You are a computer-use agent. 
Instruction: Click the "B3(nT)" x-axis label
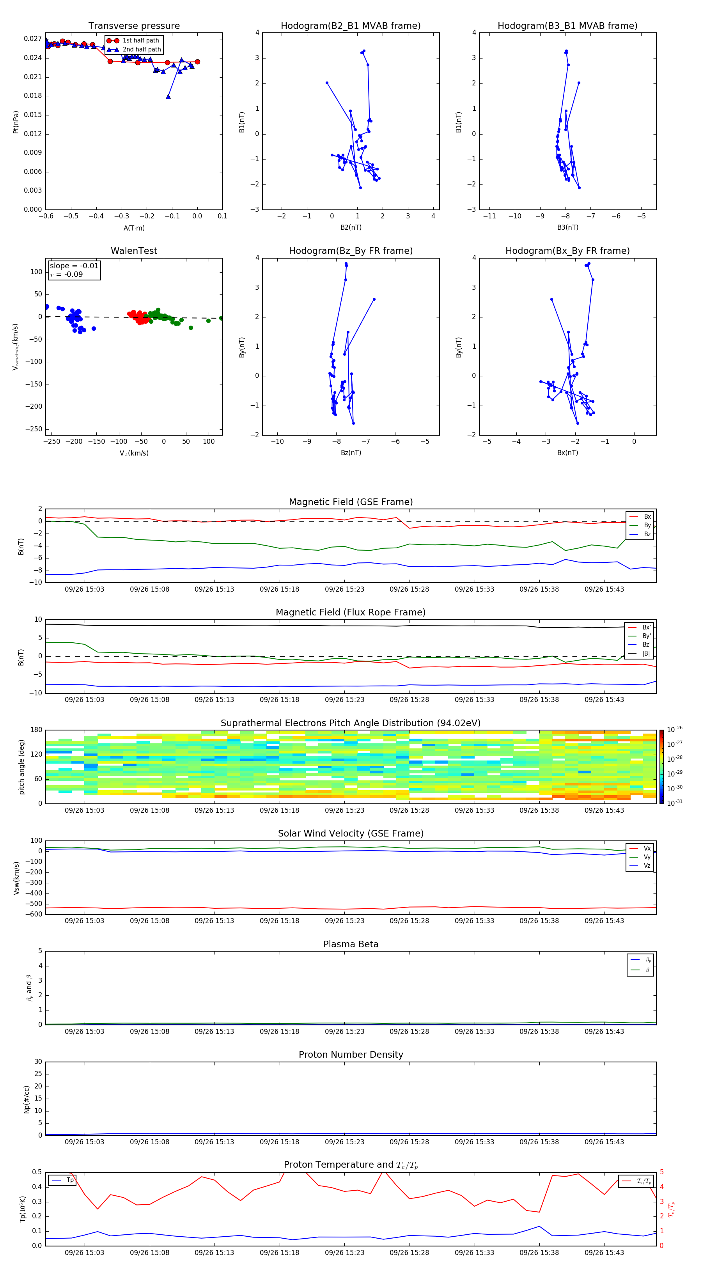click(x=567, y=227)
